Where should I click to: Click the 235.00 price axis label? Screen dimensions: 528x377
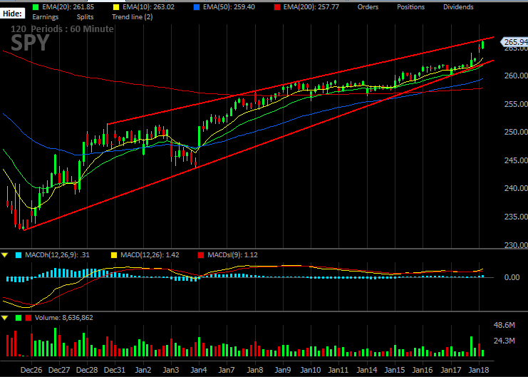click(516, 217)
